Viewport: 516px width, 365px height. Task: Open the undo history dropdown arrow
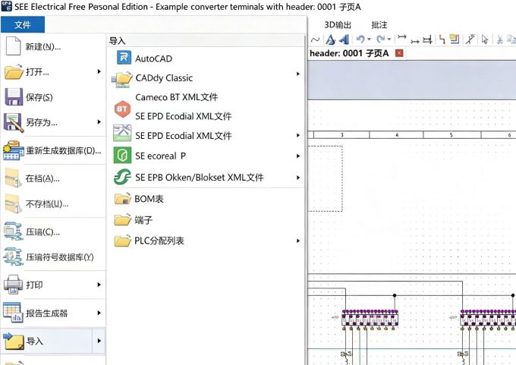pos(369,39)
